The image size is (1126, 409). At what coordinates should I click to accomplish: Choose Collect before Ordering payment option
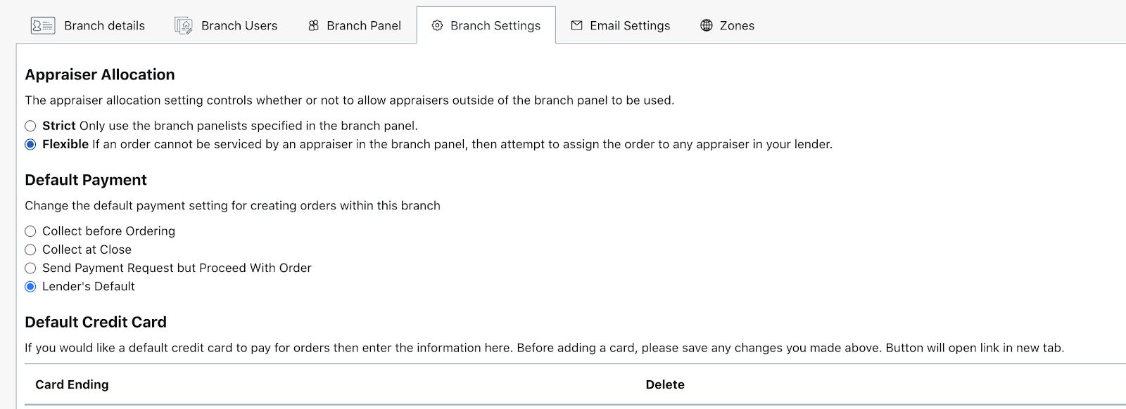tap(30, 231)
